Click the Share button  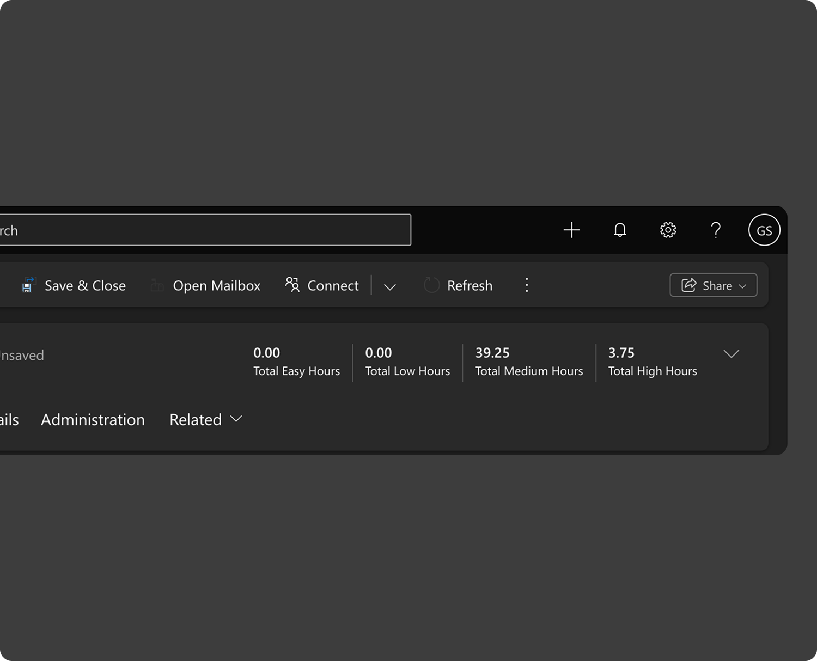713,285
